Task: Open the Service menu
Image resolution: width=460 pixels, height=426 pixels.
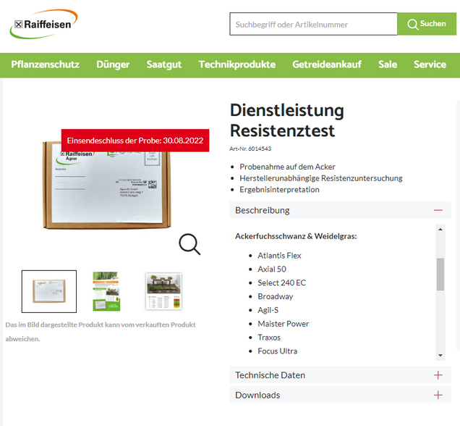Action: (x=430, y=64)
